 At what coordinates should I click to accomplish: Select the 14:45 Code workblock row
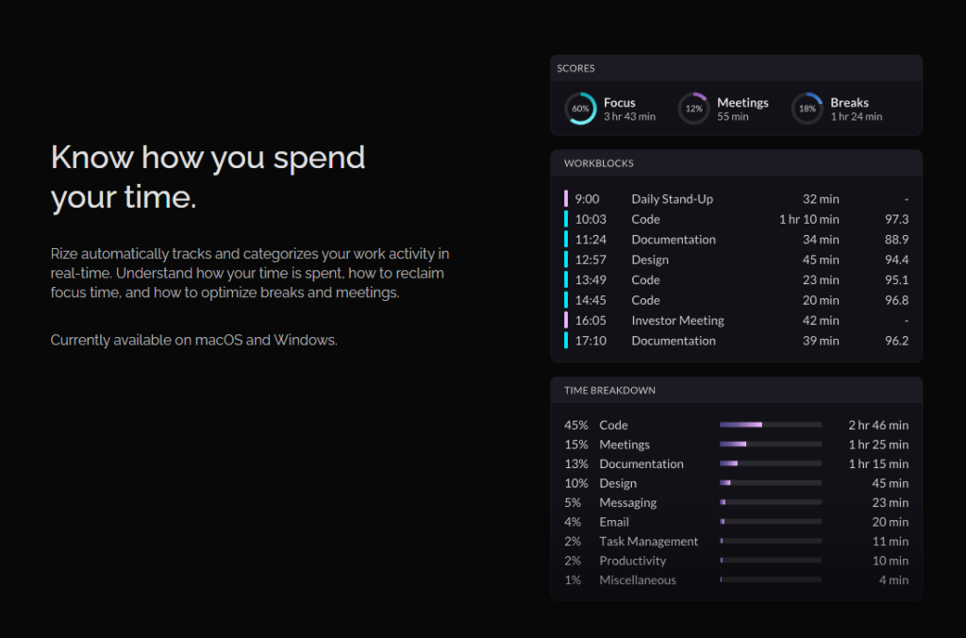(736, 300)
